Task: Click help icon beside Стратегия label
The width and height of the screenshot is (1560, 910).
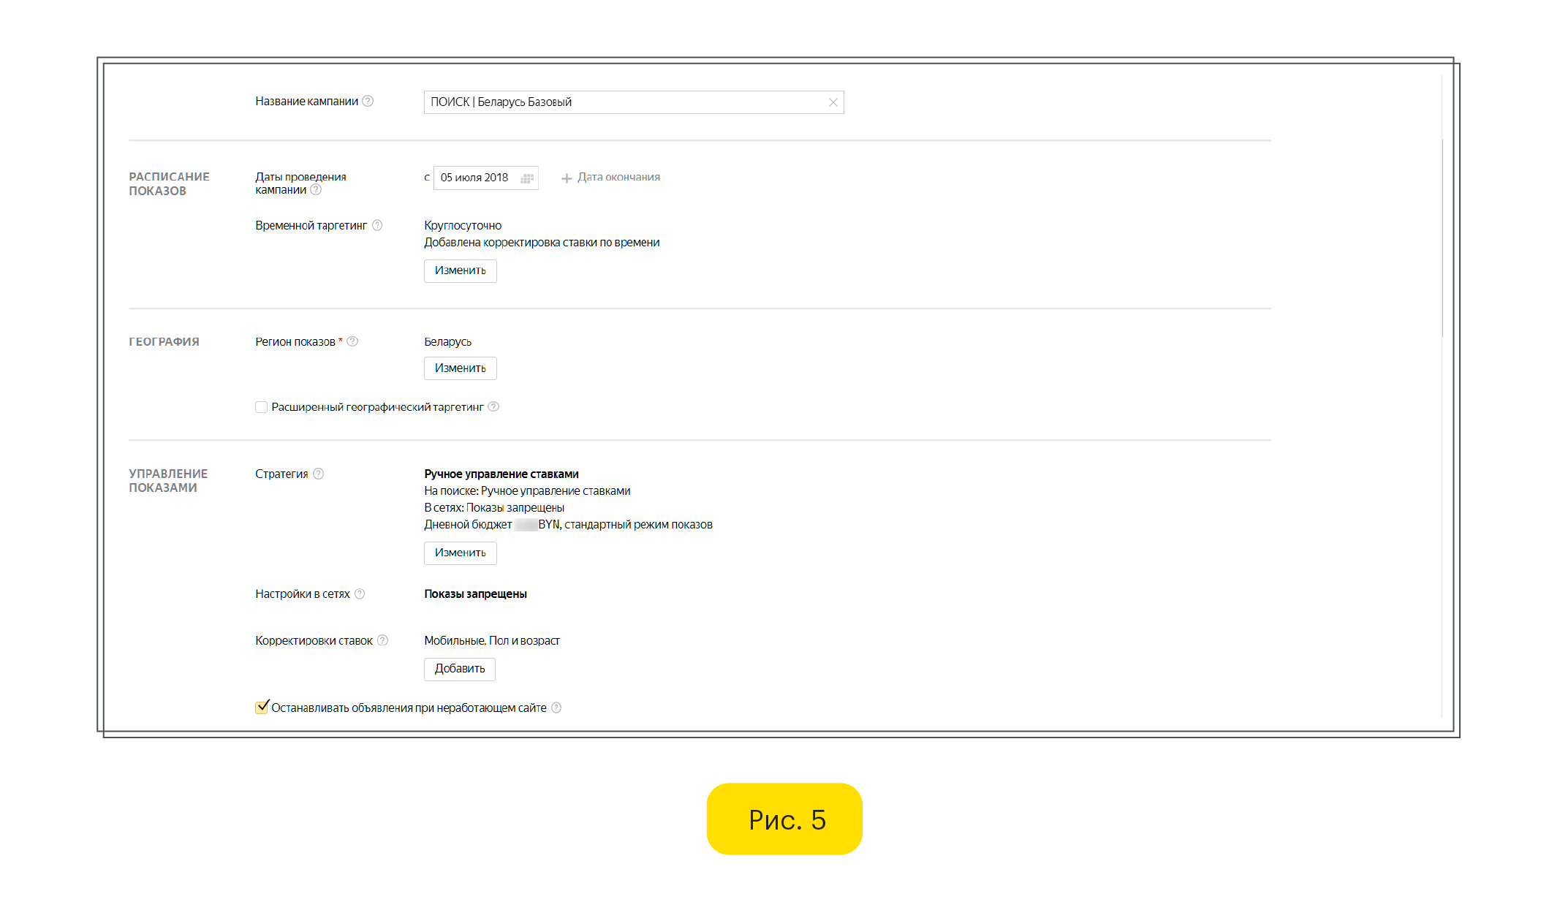Action: [318, 474]
